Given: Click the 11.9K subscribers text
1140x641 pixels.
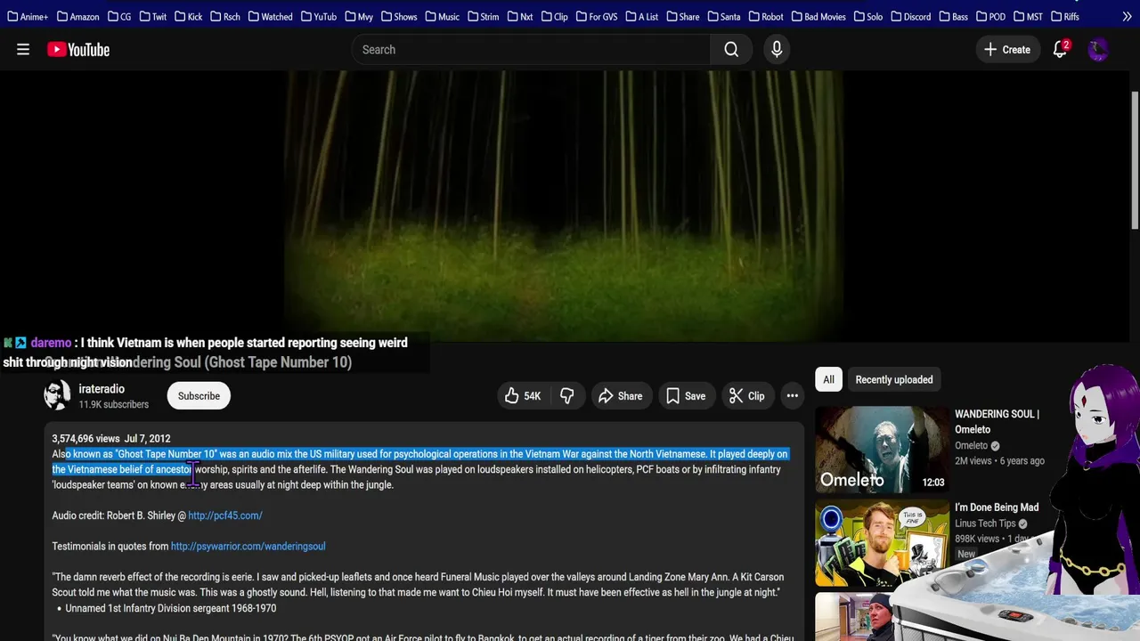Looking at the screenshot, I should (113, 404).
